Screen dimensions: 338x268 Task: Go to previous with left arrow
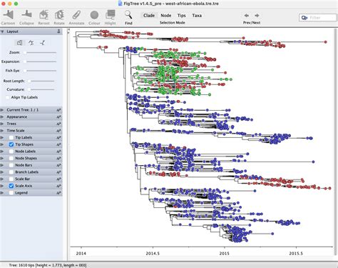pos(247,16)
